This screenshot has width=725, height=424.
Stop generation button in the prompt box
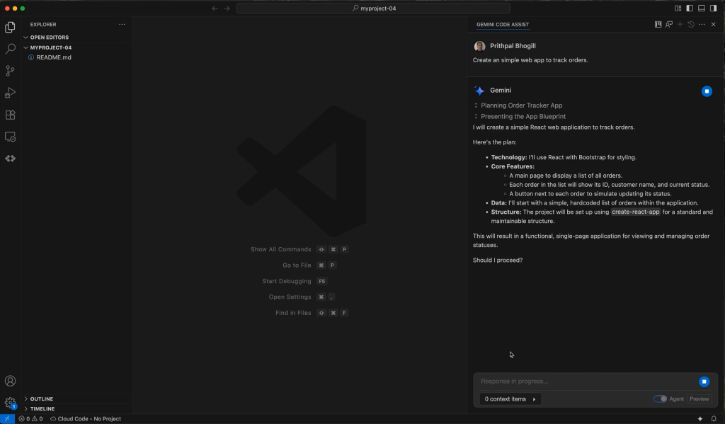pos(704,382)
